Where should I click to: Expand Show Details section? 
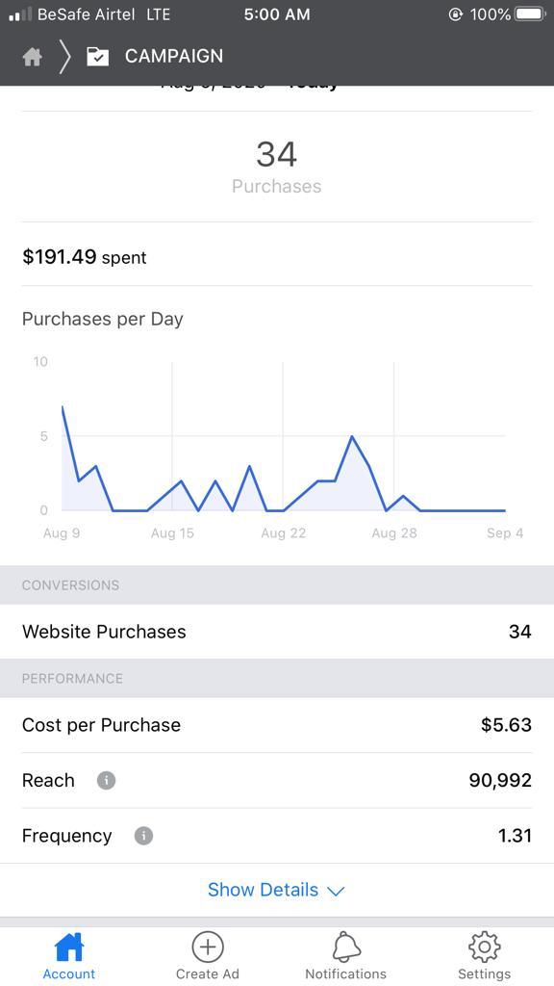tap(276, 890)
